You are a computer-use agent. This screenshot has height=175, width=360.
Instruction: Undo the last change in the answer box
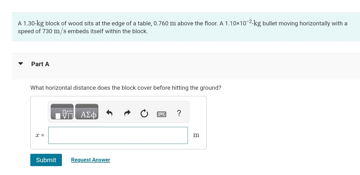click(x=109, y=113)
